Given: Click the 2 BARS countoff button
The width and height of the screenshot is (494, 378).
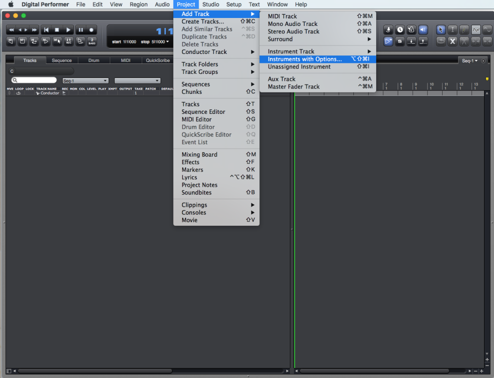Looking at the screenshot, I should 92,41.
